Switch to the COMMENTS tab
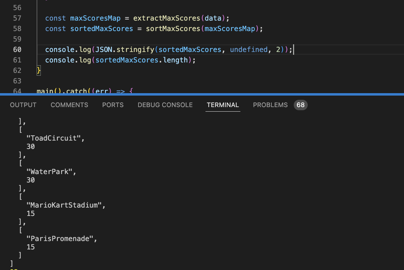404x270 pixels. [69, 105]
